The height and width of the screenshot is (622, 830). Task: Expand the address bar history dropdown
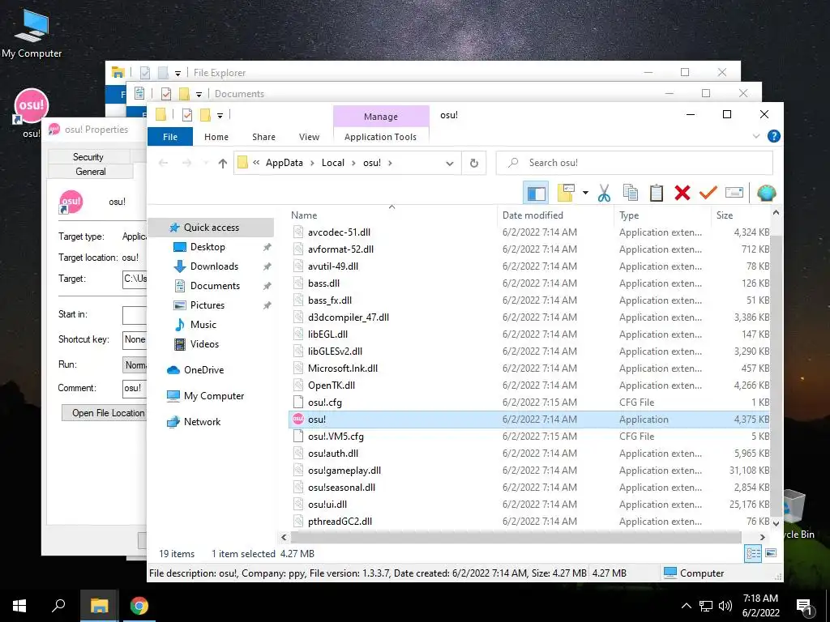pyautogui.click(x=449, y=164)
